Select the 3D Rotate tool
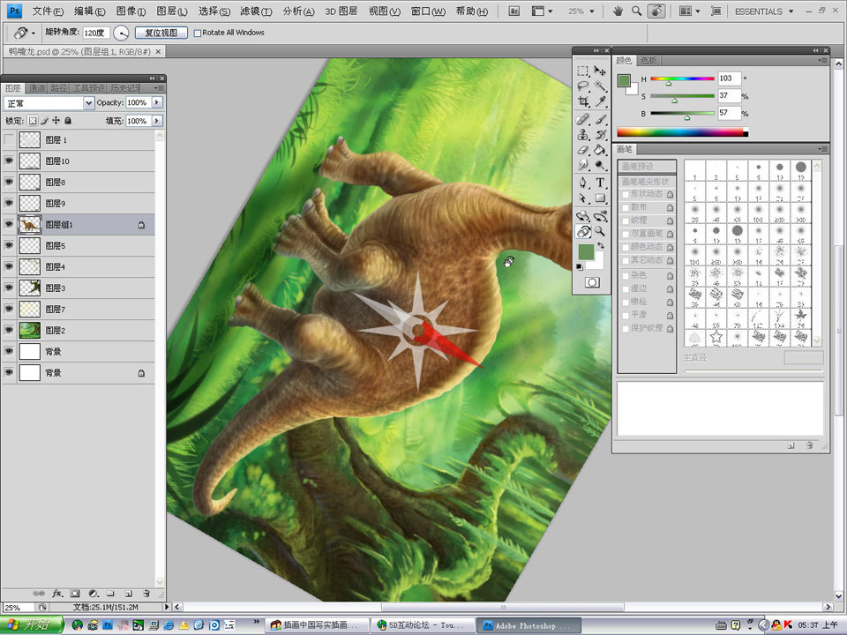The height and width of the screenshot is (635, 847). [582, 217]
